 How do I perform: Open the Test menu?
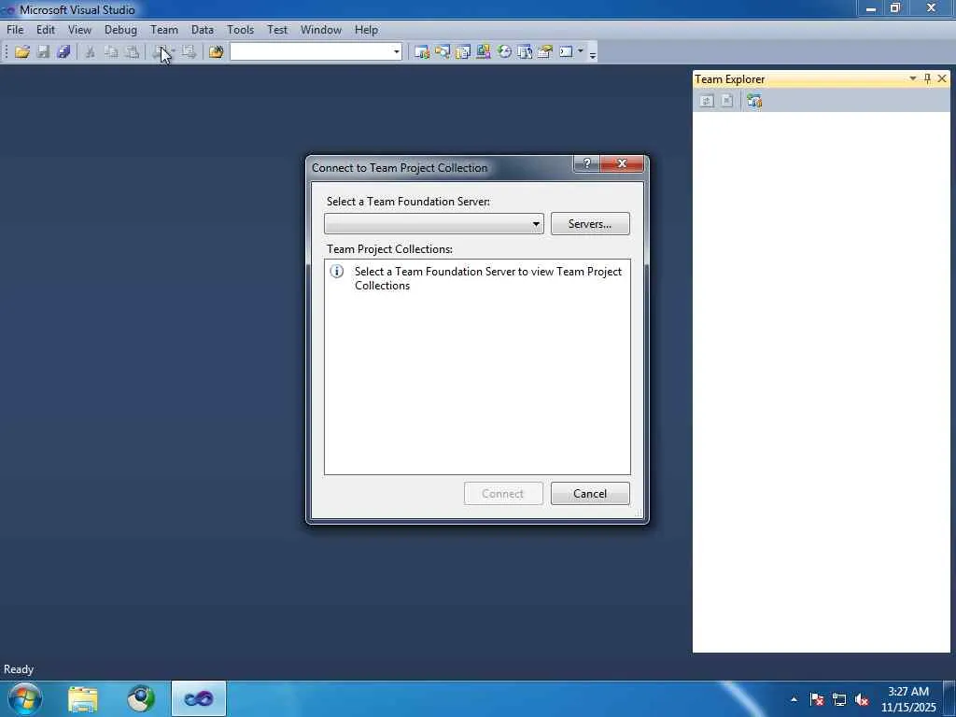pos(277,30)
